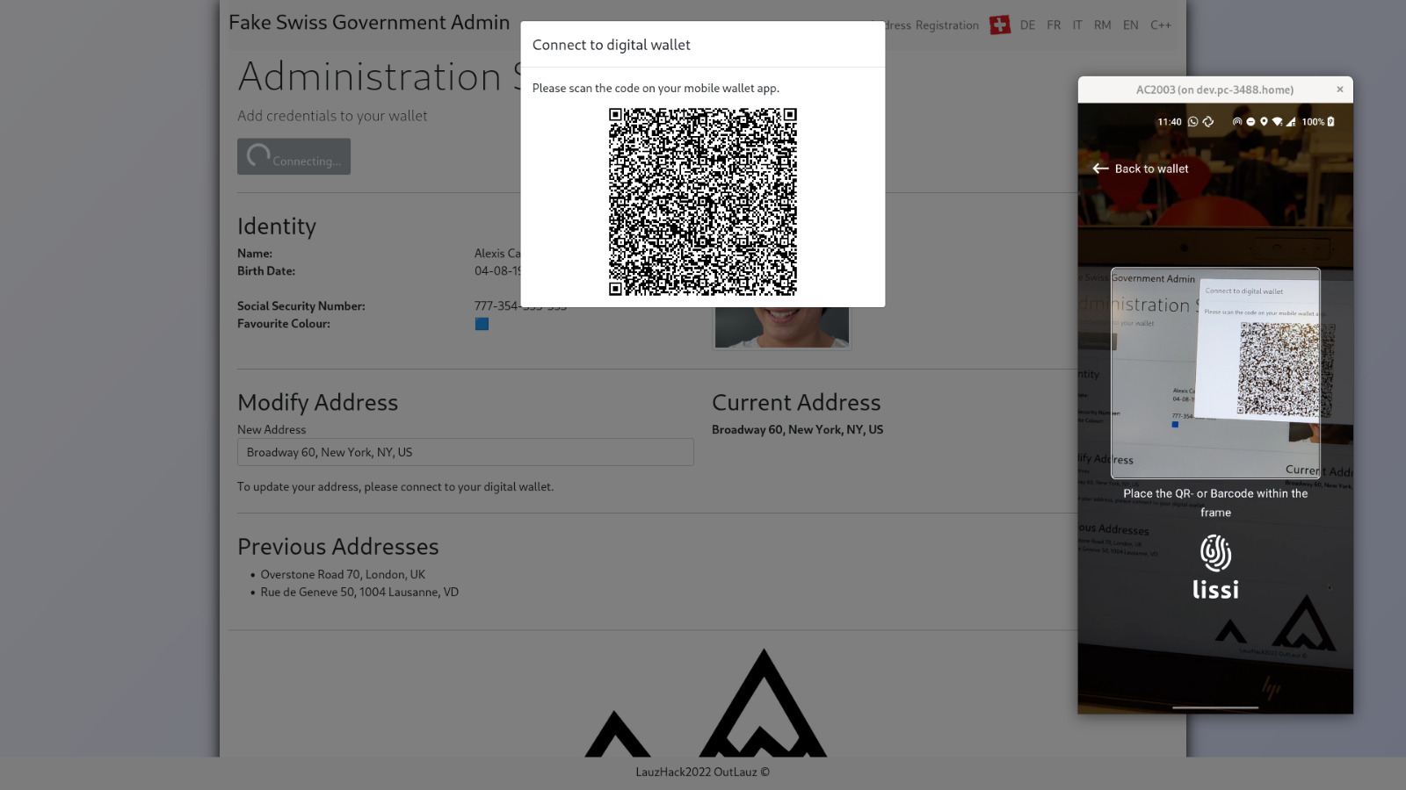Tap the phone hotspot status icon
1406x790 pixels.
pyautogui.click(x=1237, y=122)
